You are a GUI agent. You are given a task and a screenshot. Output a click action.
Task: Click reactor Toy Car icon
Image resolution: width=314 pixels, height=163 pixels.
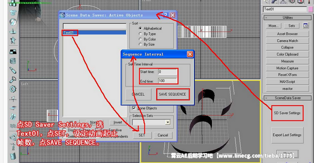click(13, 108)
